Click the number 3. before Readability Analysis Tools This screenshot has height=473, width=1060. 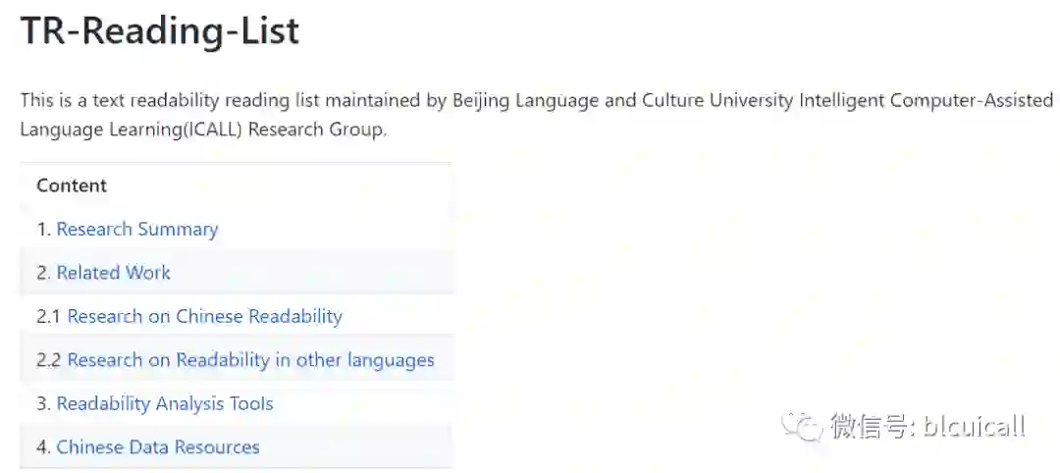point(43,403)
